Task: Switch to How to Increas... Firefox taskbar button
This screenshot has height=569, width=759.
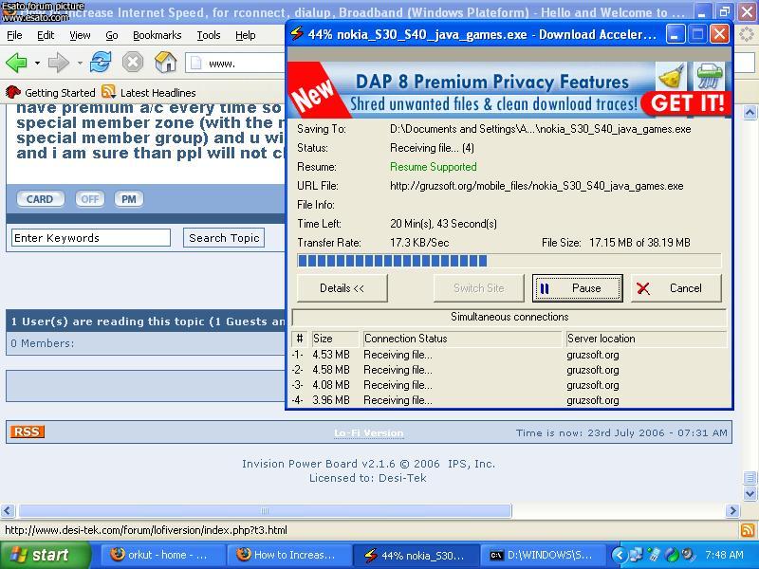Action: 290,555
